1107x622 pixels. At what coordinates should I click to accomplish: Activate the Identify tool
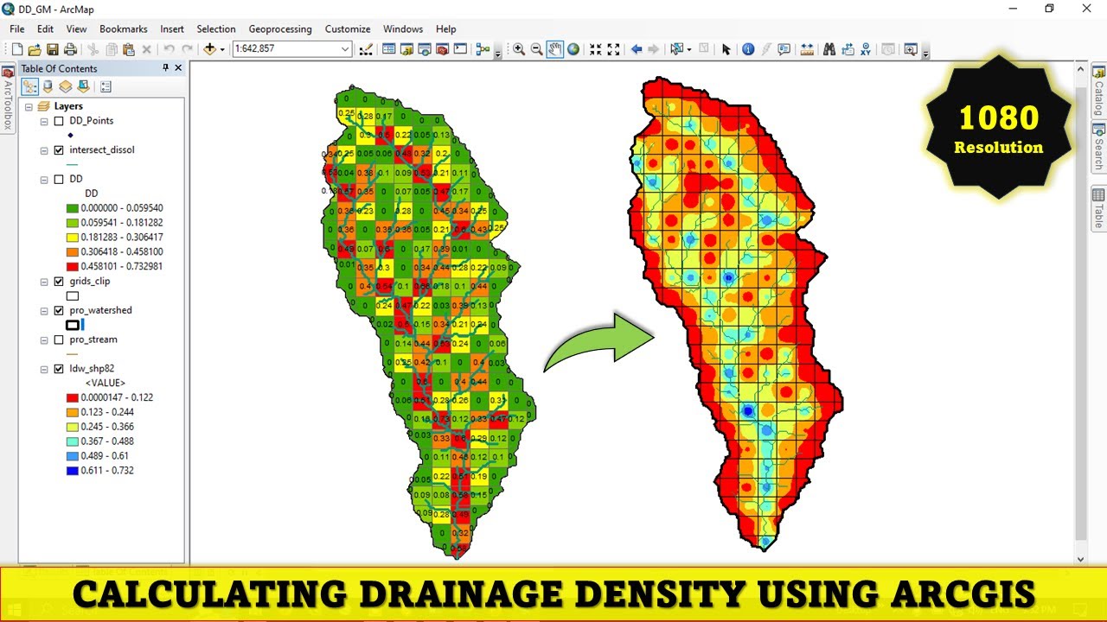tap(748, 49)
